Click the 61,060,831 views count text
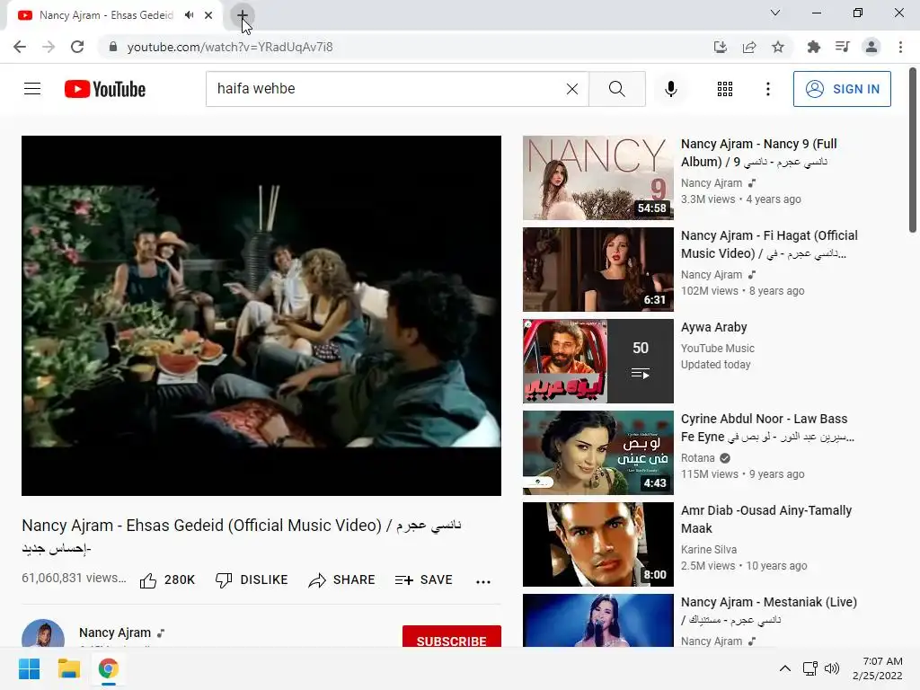The width and height of the screenshot is (920, 690). (x=74, y=578)
